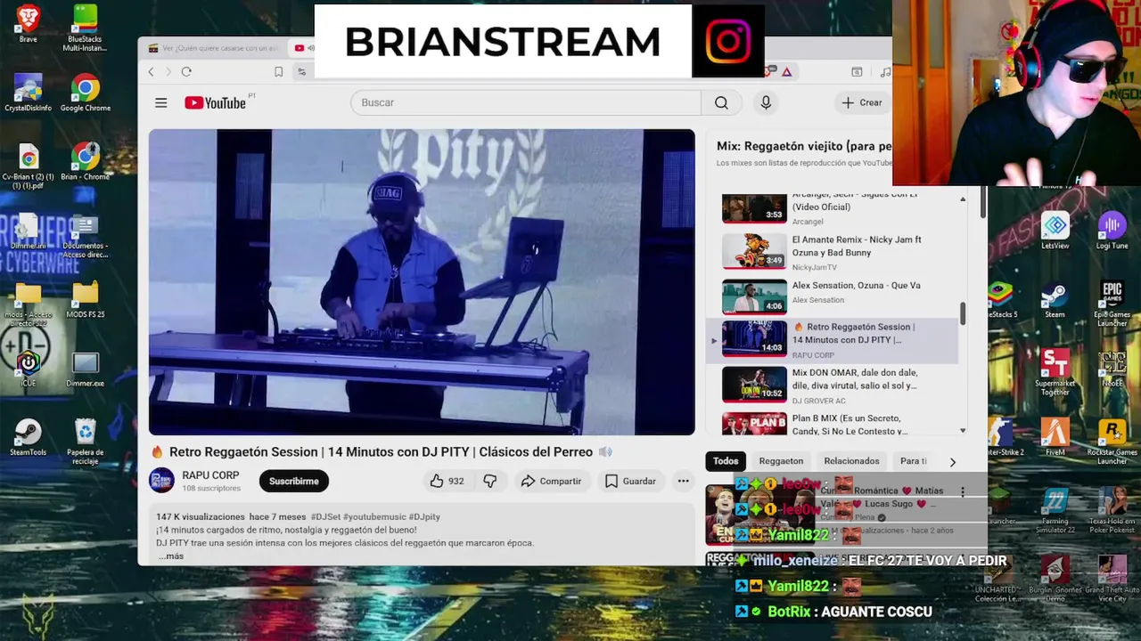This screenshot has width=1141, height=641.
Task: Open the Brian - Chrome desktop shortcut
Action: tap(85, 161)
